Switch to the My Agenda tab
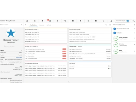The width and height of the screenshot is (136, 102). coord(42,25)
